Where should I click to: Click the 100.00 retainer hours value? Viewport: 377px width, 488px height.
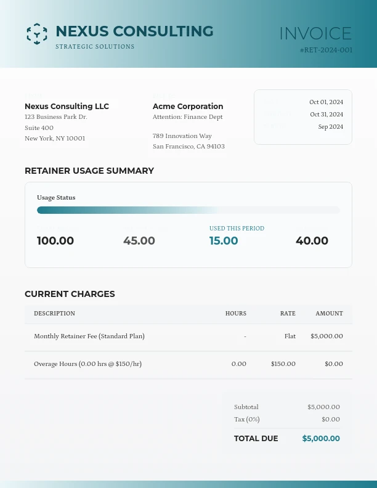[x=55, y=241]
